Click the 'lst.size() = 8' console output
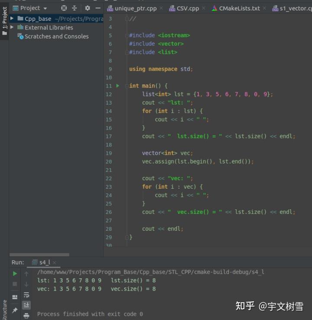The image size is (312, 320). click(x=133, y=281)
